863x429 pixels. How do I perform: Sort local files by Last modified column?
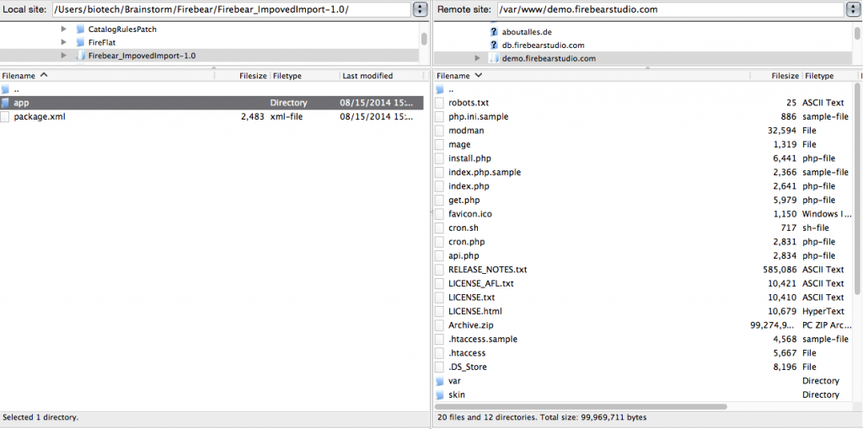click(383, 76)
